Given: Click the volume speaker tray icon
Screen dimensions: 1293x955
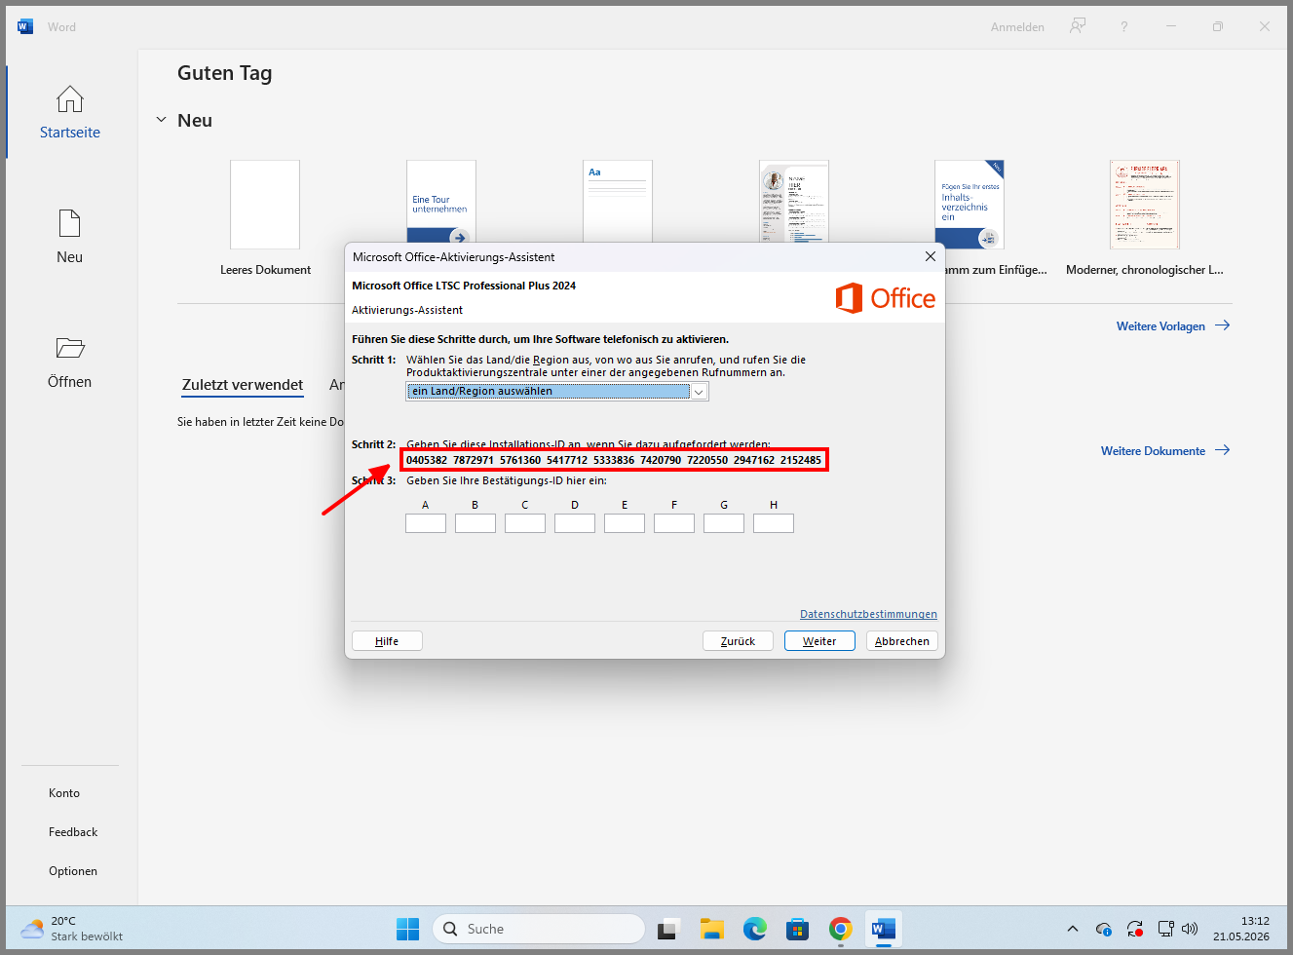Looking at the screenshot, I should [x=1190, y=929].
